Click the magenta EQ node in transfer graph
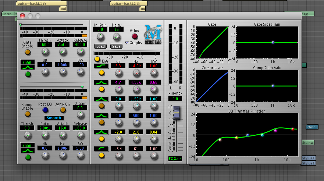 pos(275,131)
